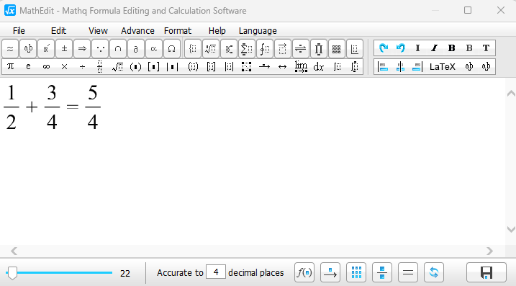Click the blue undo arrow

[400, 48]
